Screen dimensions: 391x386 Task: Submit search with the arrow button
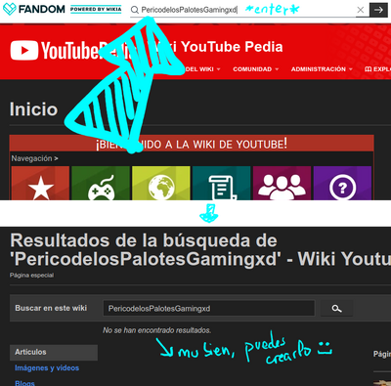pyautogui.click(x=378, y=10)
